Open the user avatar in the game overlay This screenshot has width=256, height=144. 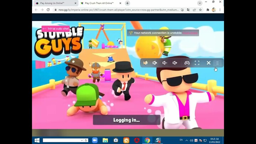[x=145, y=63]
